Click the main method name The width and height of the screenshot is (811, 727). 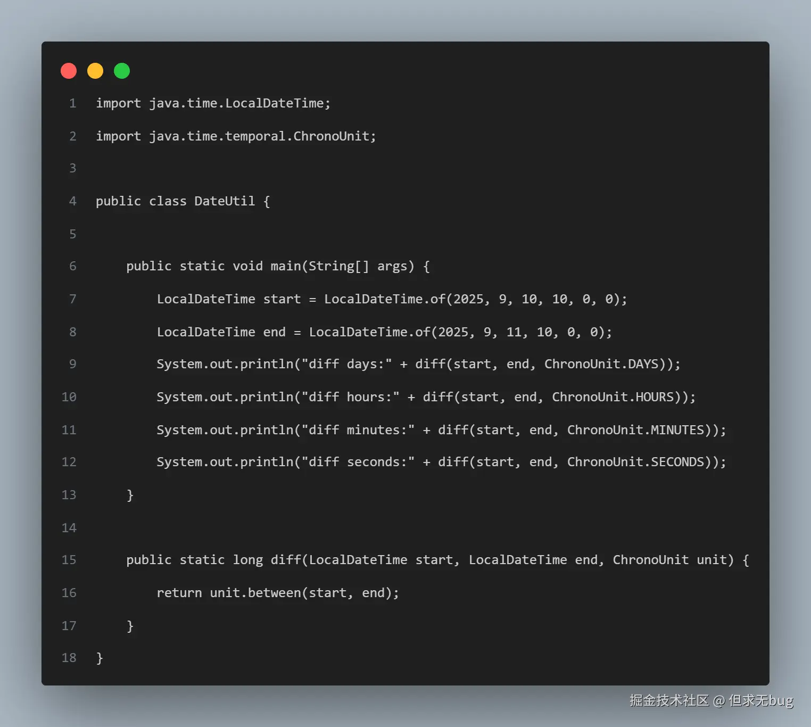click(x=286, y=266)
